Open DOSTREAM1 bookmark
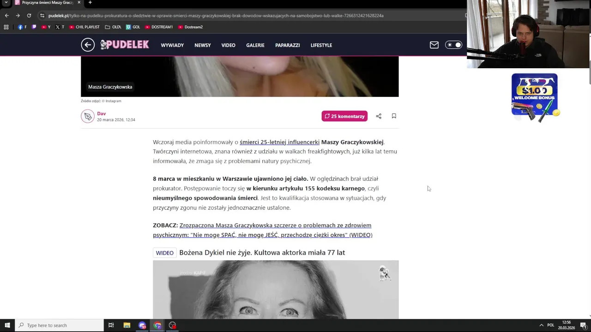 pyautogui.click(x=159, y=27)
